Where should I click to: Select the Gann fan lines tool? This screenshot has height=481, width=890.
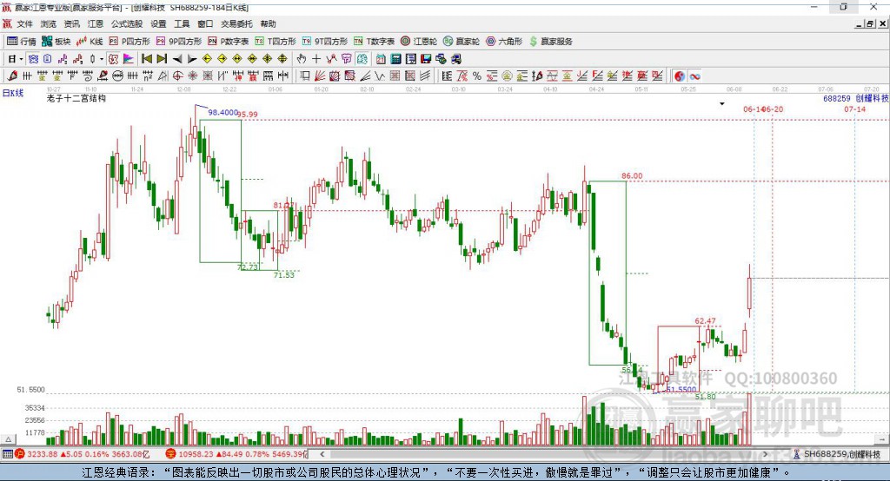click(320, 76)
